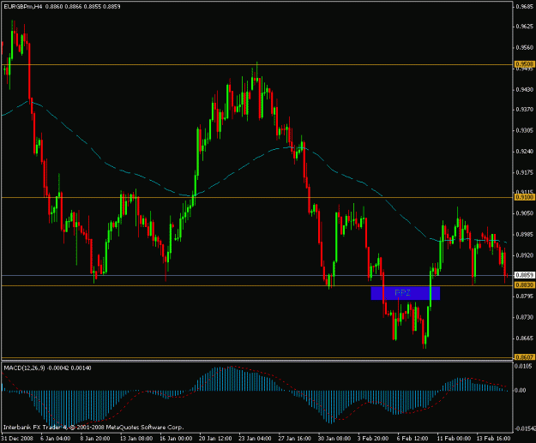Image resolution: width=536 pixels, height=443 pixels.
Task: Click the 16 Jan 00:00 time label
Action: [177, 438]
